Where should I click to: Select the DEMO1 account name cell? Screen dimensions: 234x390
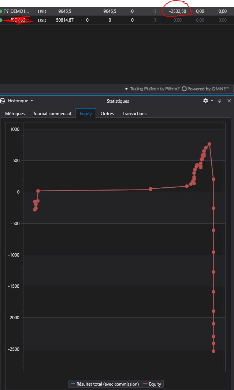click(x=20, y=11)
